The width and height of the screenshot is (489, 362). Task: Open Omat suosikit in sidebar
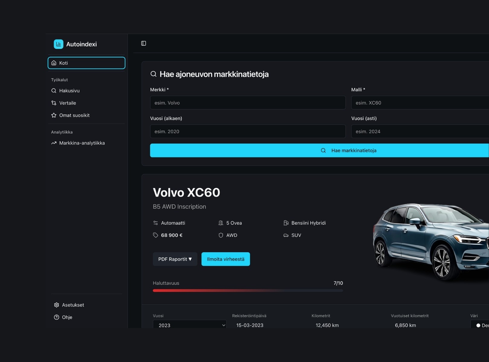click(x=86, y=115)
